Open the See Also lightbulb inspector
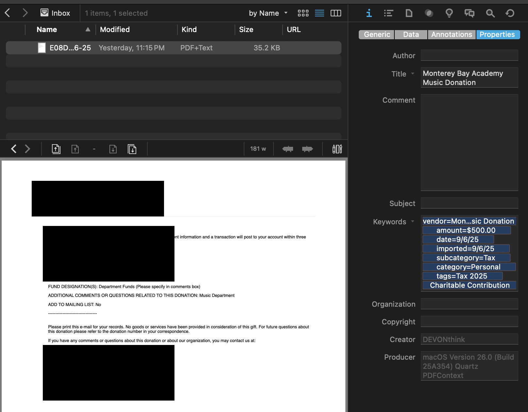528x412 pixels. click(x=449, y=13)
